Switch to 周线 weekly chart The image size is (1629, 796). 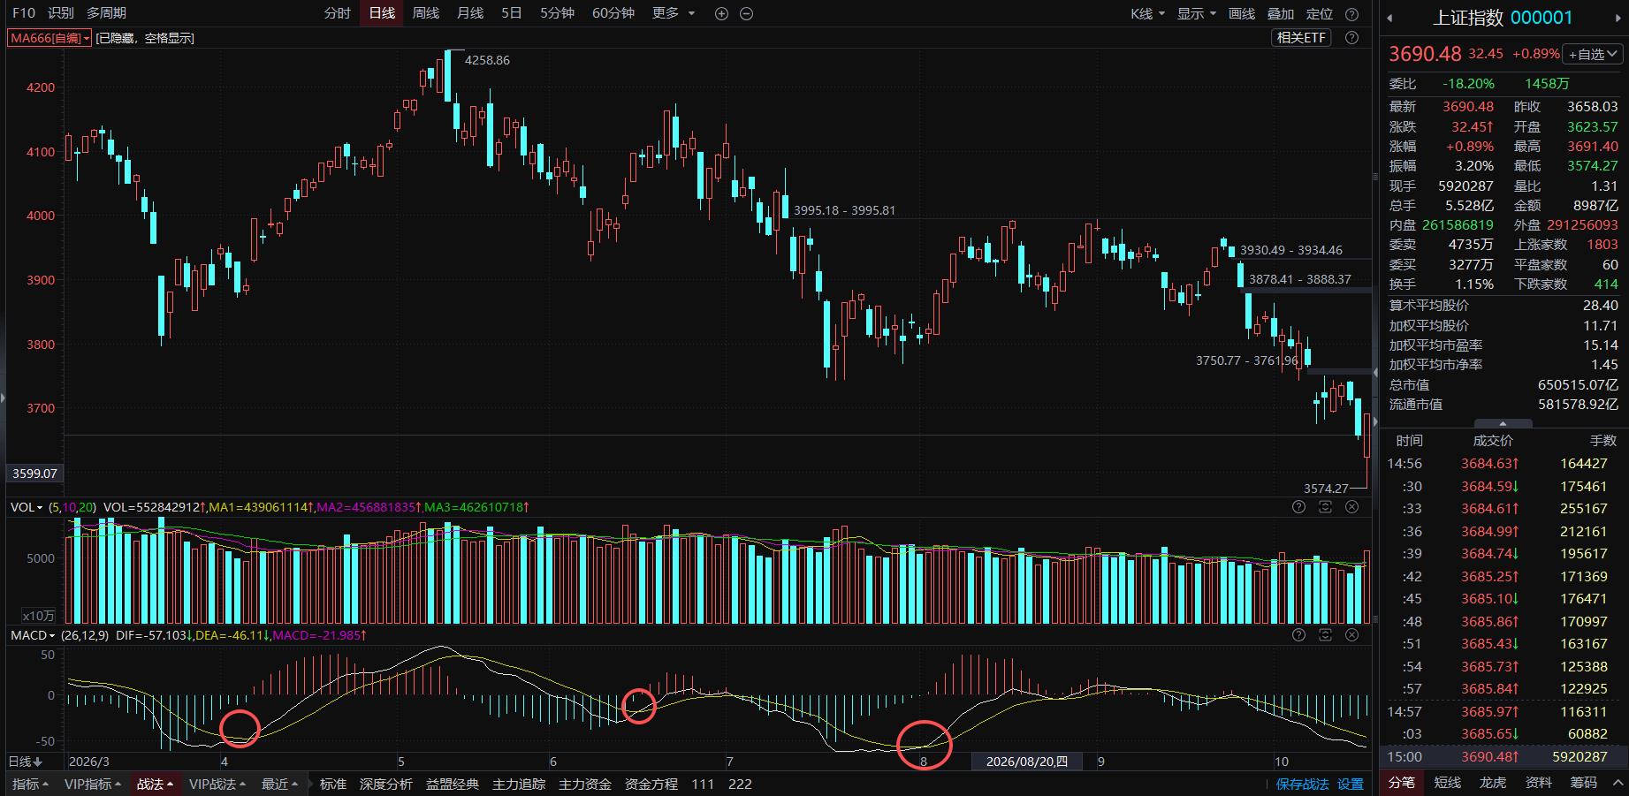click(x=426, y=13)
